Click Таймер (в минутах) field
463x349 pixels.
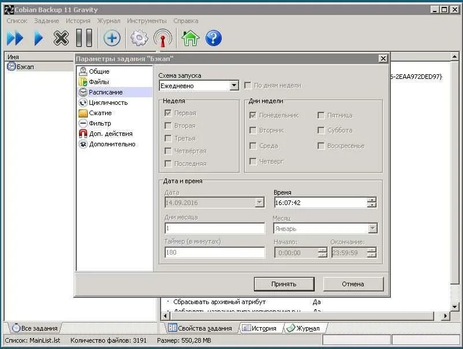[x=215, y=252]
